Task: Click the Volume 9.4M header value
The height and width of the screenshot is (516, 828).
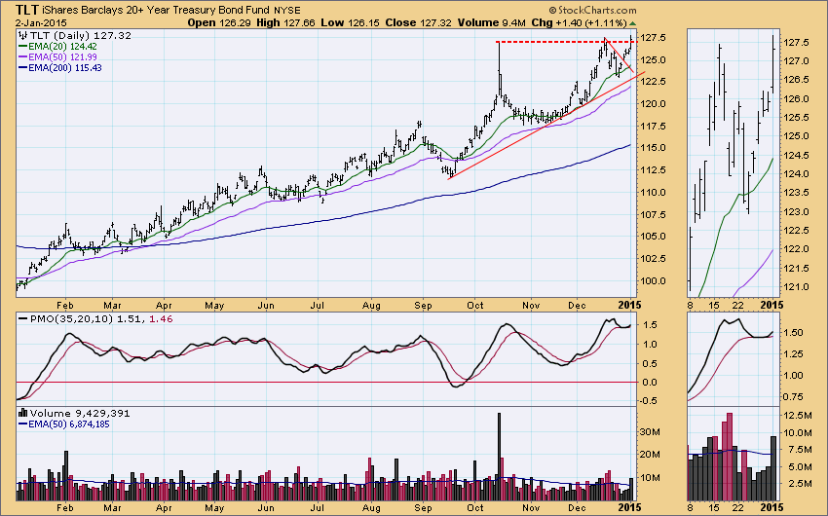Action: [491, 22]
